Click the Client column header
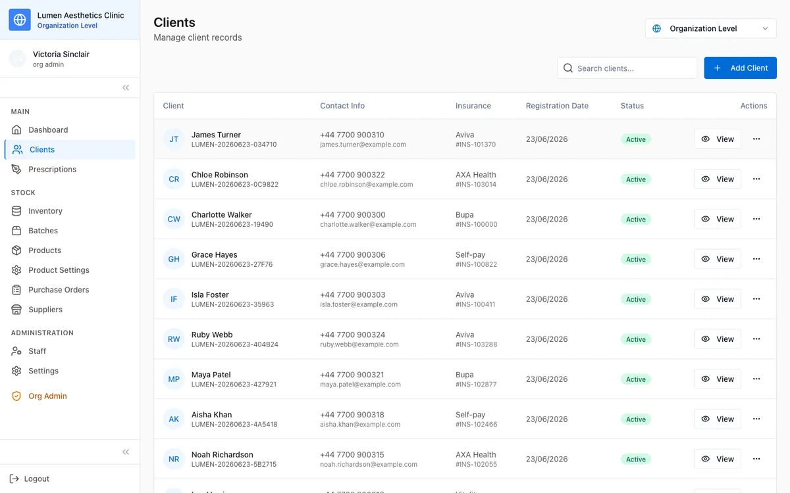Screen dimensions: 790x493 tap(173, 106)
